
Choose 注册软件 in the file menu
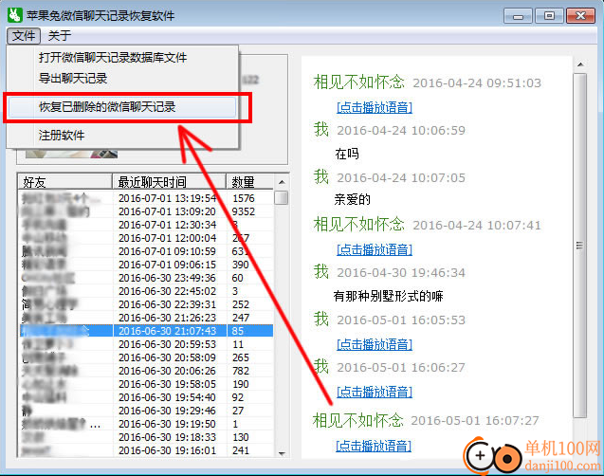click(122, 136)
